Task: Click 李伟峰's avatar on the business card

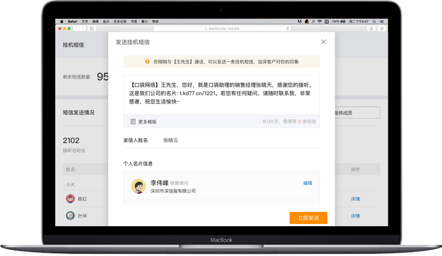Action: click(x=138, y=186)
